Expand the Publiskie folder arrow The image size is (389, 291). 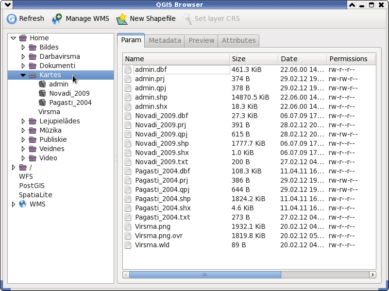tap(23, 139)
